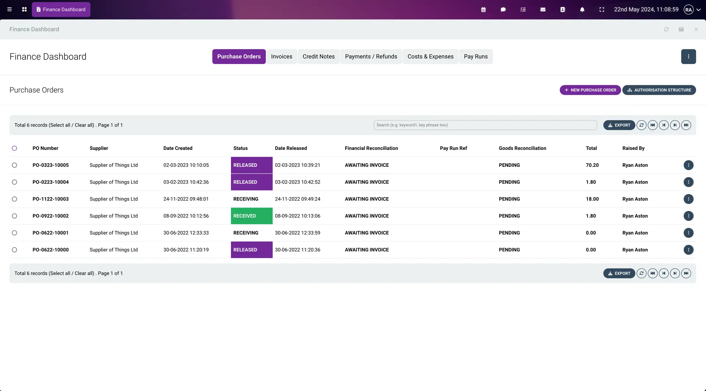Viewport: 706px width, 391px height.
Task: Click the Authorisation Structure button
Action: [x=659, y=90]
